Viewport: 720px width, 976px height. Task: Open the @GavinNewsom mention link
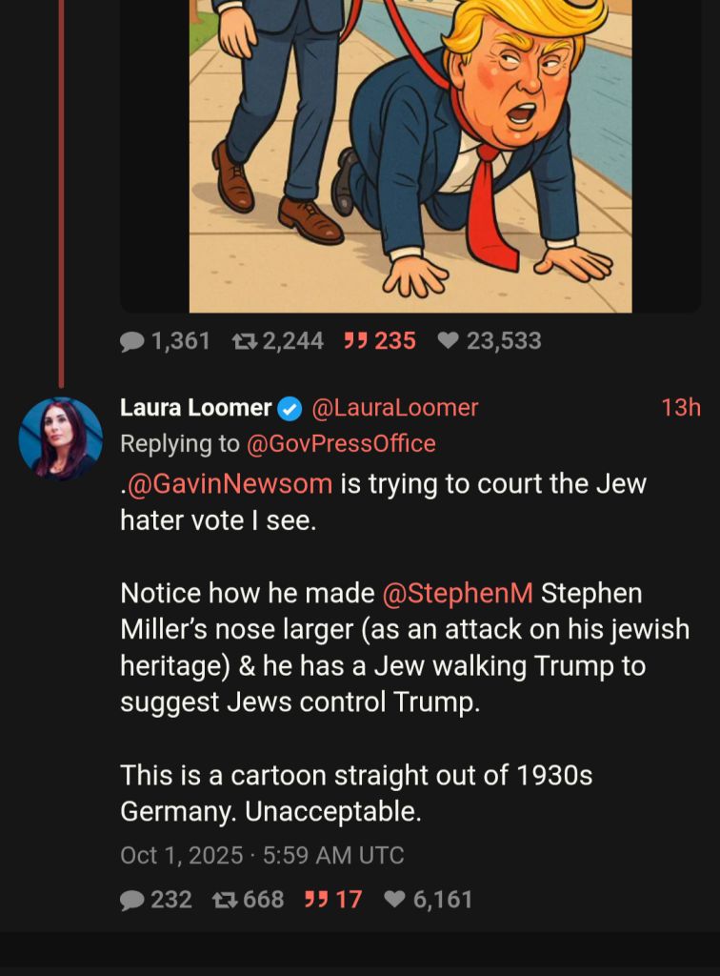pyautogui.click(x=230, y=484)
